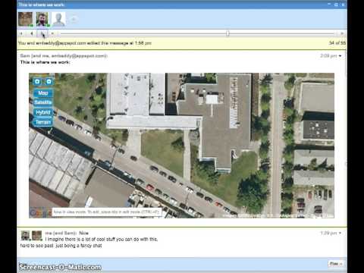Open the blank silhouette participant avatar
Screen dimensions: 364x273
tap(58, 19)
